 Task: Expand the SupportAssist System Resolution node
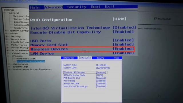point(9,69)
